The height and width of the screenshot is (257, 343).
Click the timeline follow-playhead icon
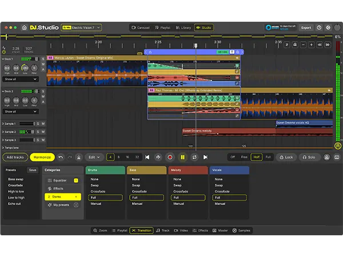tap(295, 45)
